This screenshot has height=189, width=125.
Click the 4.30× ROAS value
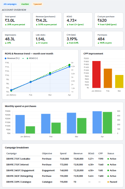click(x=91, y=165)
